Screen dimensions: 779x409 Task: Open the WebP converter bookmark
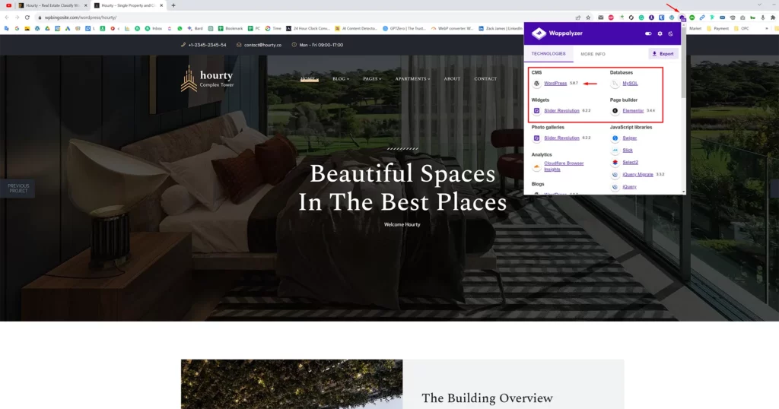[x=452, y=28]
